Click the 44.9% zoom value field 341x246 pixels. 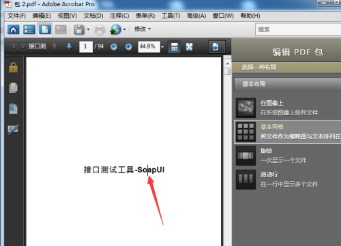point(149,46)
